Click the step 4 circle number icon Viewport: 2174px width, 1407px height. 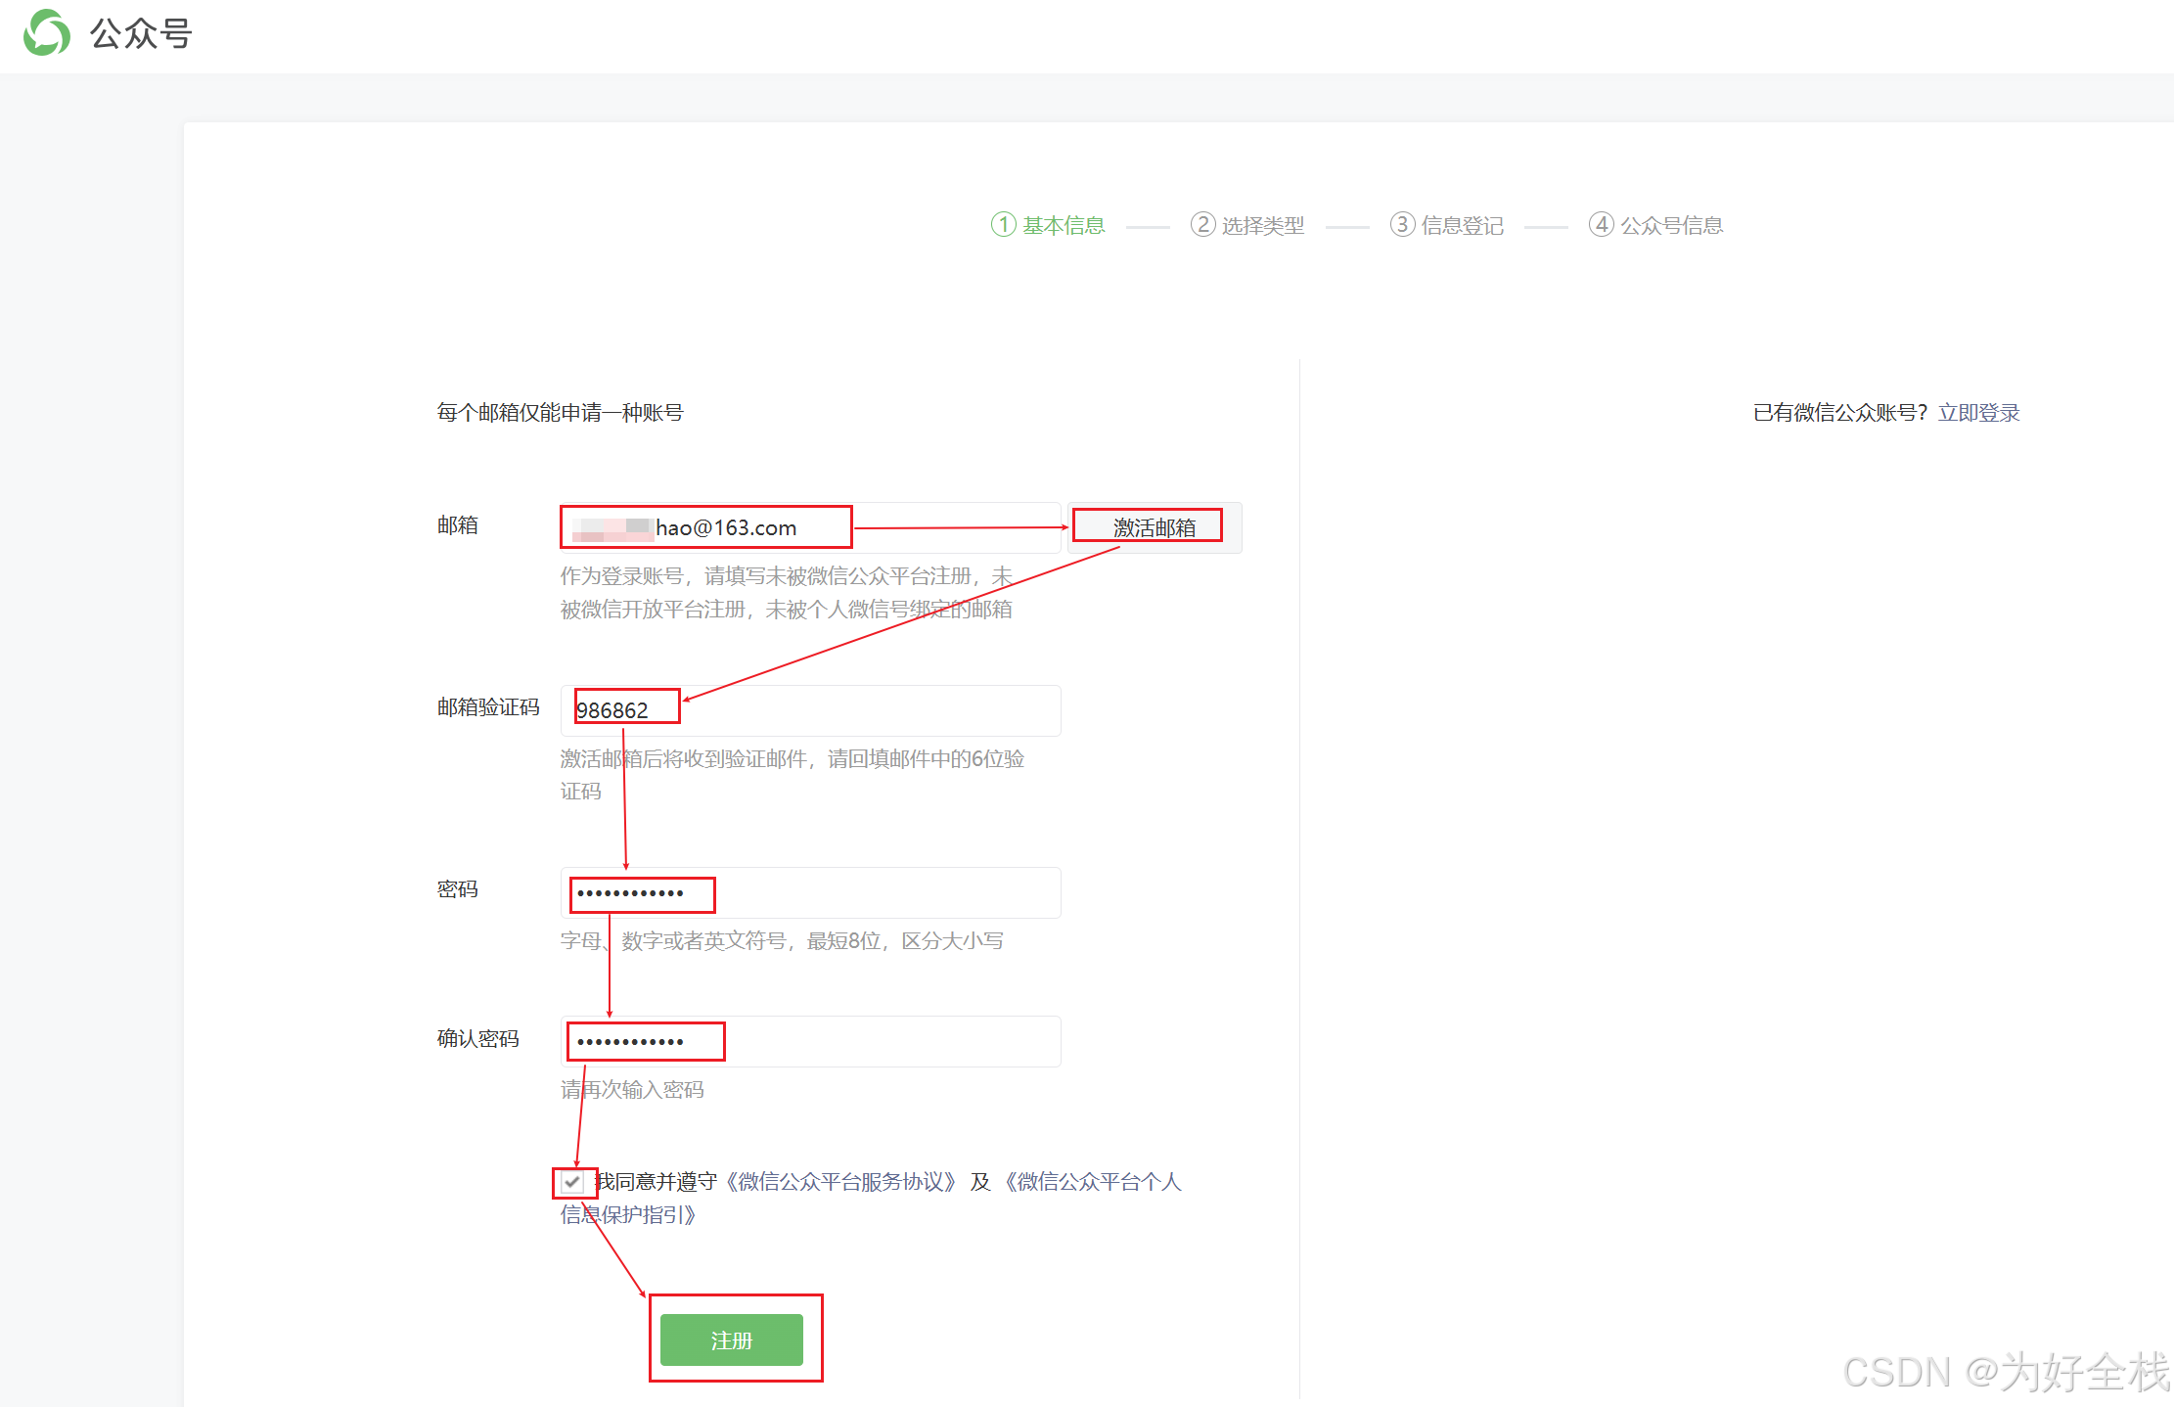[x=1601, y=225]
